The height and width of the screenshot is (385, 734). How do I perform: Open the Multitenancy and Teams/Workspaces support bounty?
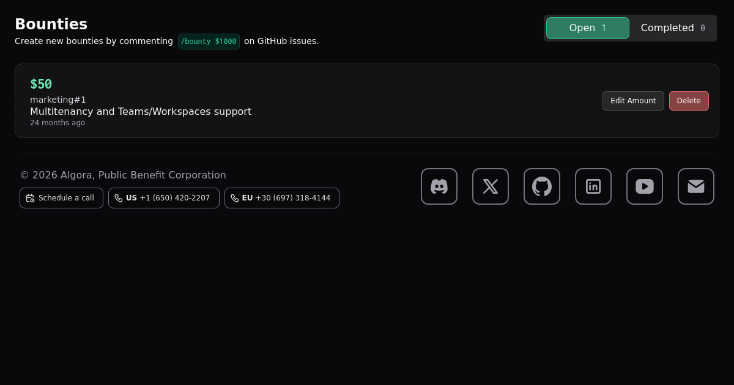pos(141,111)
